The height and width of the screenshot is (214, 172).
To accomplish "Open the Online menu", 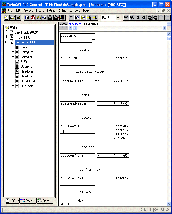I will (x=62, y=11).
